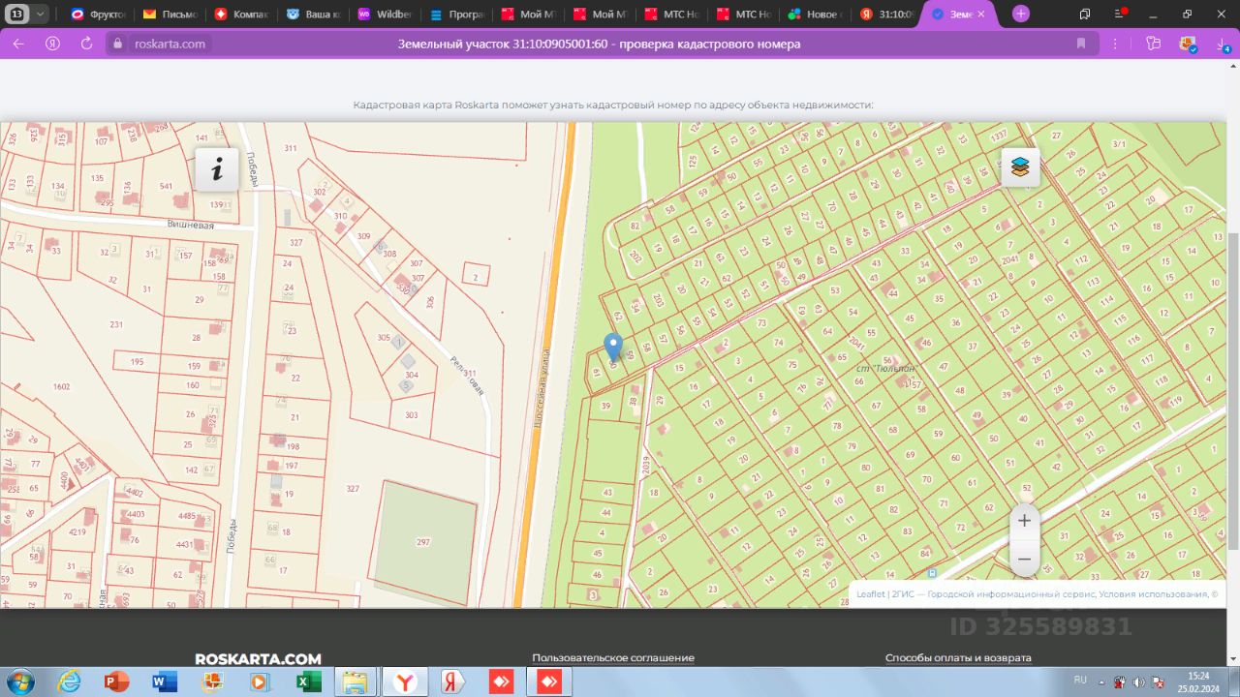The image size is (1240, 697).
Task: Open the new tab plus button
Action: click(x=1021, y=15)
